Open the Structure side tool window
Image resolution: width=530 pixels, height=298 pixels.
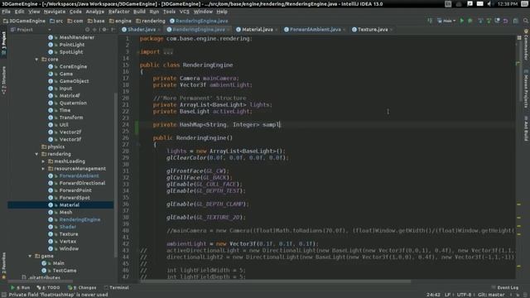pyautogui.click(x=3, y=80)
